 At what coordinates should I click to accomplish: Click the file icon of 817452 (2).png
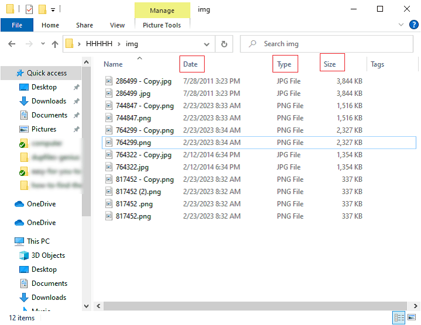tap(109, 191)
